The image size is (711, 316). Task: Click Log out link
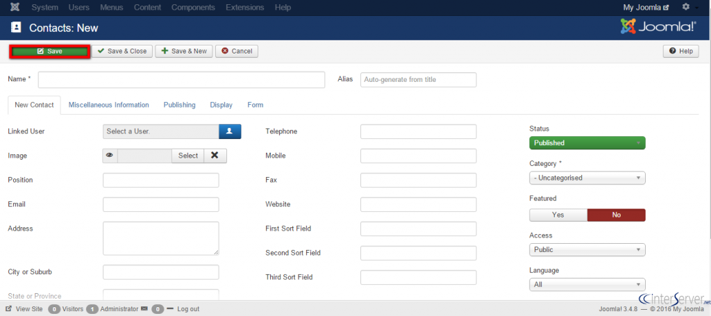click(x=188, y=309)
